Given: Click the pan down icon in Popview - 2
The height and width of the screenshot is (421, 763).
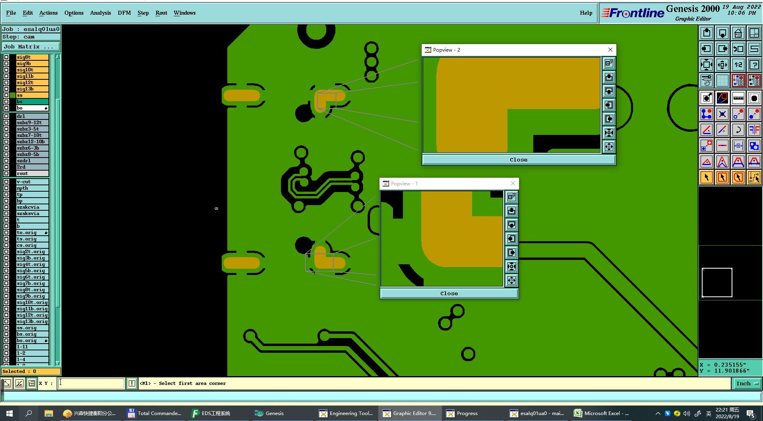Looking at the screenshot, I should [x=609, y=91].
